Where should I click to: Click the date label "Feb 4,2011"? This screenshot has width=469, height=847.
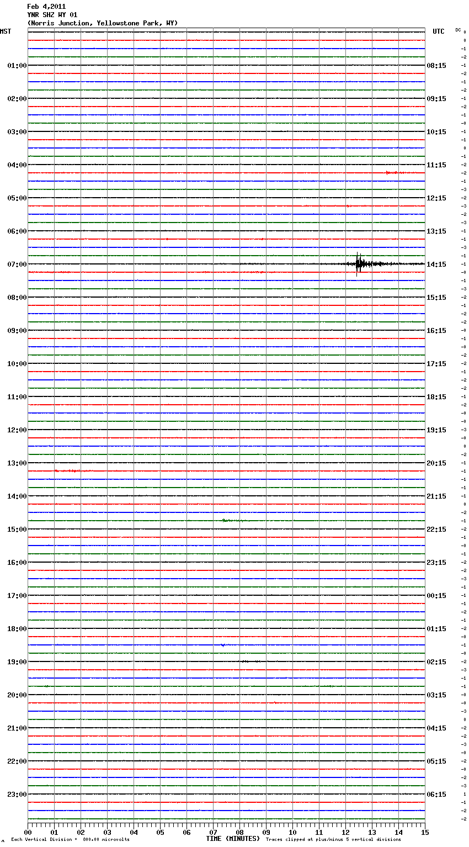pos(46,7)
